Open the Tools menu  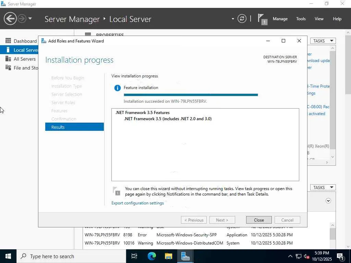pyautogui.click(x=301, y=19)
